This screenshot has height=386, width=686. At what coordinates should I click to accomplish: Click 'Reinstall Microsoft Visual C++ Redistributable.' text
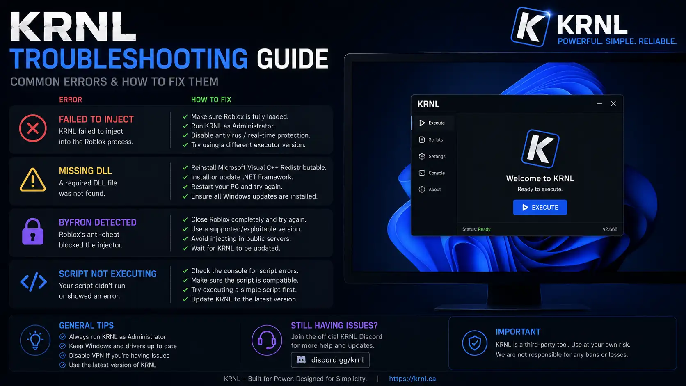(259, 168)
